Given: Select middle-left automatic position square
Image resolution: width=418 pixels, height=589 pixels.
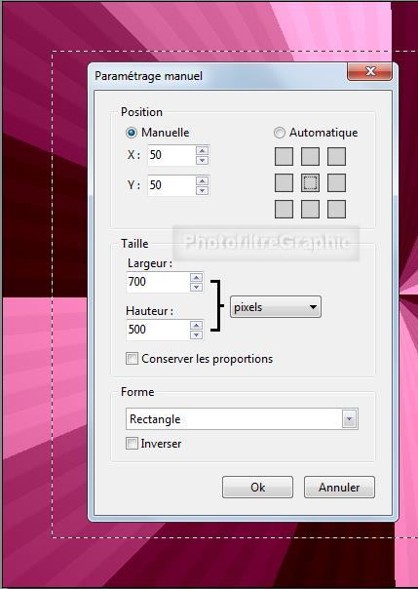Looking at the screenshot, I should click(284, 183).
